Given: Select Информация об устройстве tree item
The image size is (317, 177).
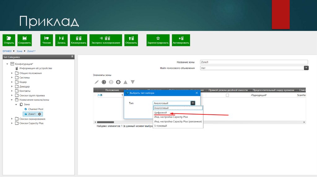Looking at the screenshot, I should point(36,68).
